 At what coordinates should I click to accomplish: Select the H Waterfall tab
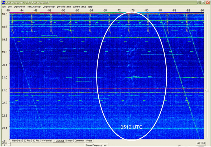pos(59,141)
